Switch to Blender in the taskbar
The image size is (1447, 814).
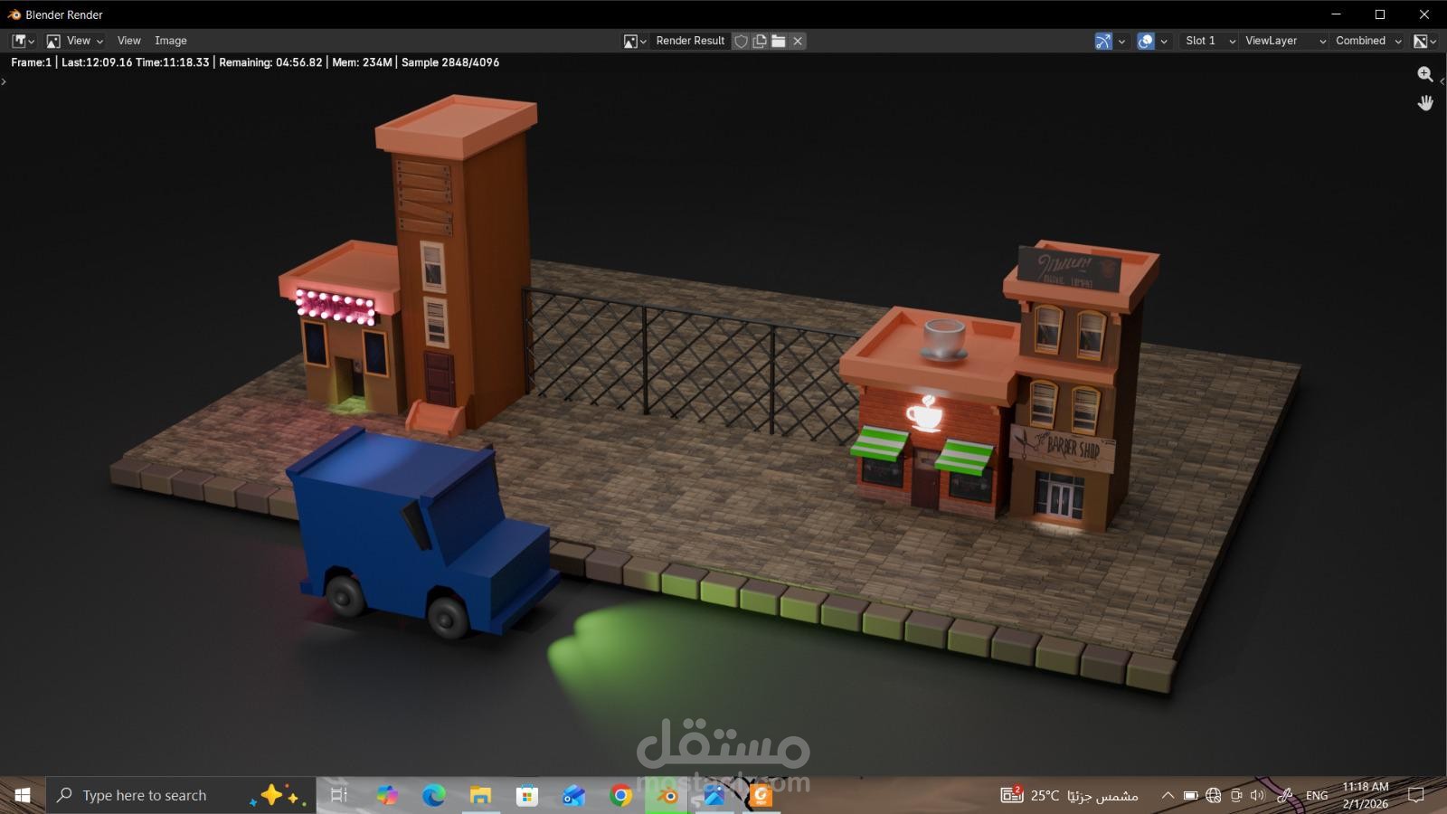point(668,795)
